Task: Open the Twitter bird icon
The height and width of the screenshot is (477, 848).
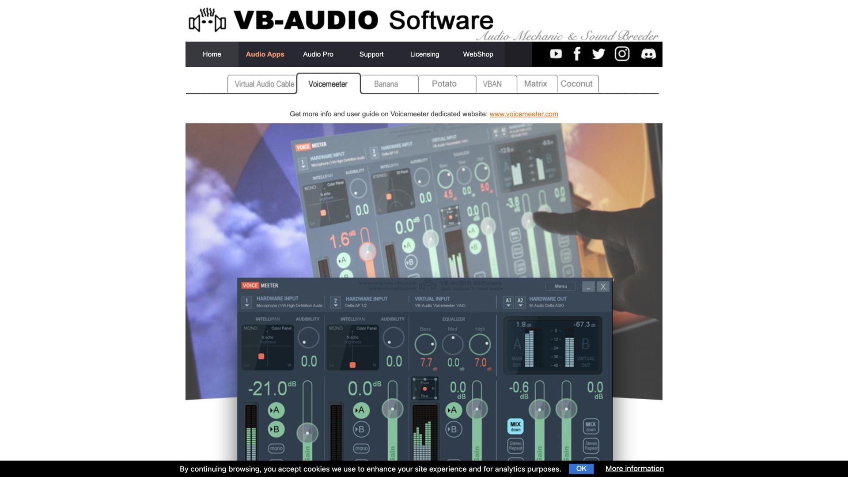Action: click(598, 54)
